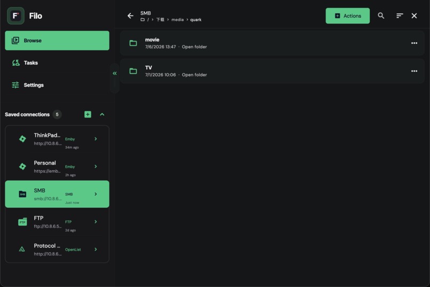Click the OpenList triangle icon

coord(22,250)
